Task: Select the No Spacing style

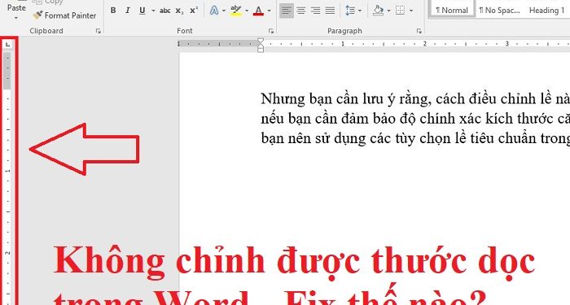Action: 499,10
